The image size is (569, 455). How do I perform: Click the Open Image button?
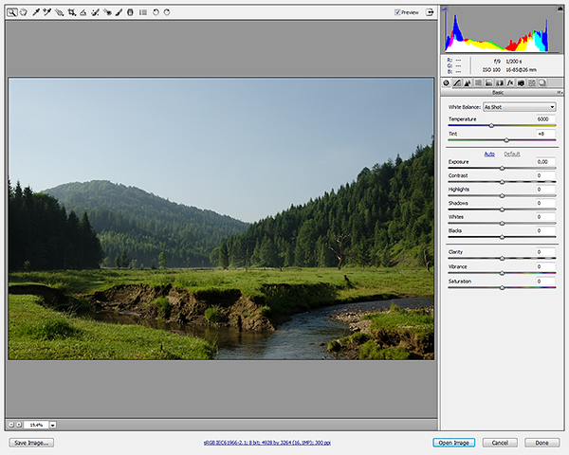click(454, 443)
